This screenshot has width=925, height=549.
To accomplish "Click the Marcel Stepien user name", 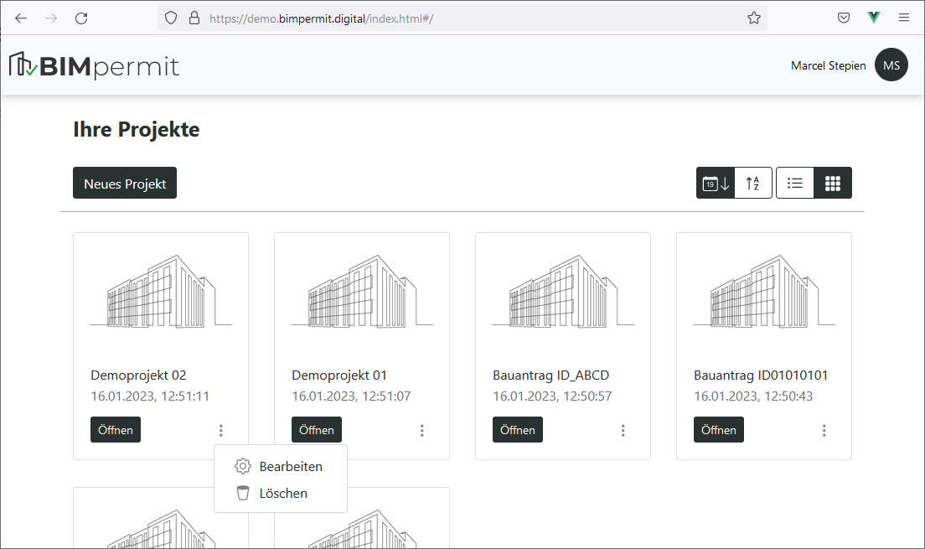I will tap(829, 65).
